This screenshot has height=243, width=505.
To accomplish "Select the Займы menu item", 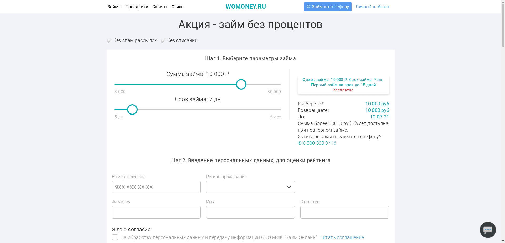I will 114,7.
